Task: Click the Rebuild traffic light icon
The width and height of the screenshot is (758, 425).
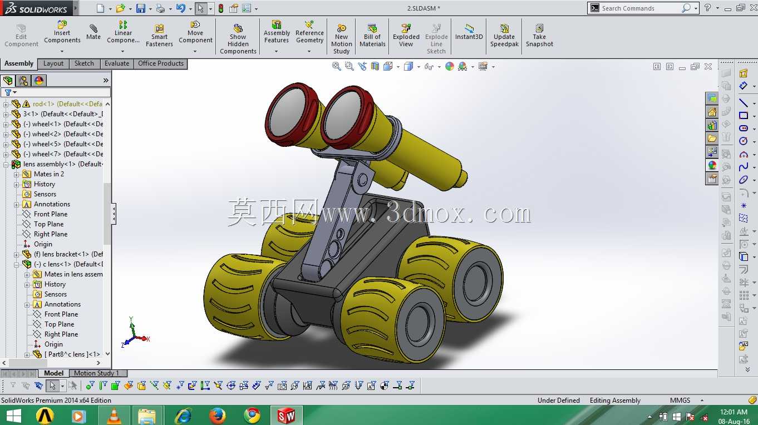Action: tap(221, 8)
